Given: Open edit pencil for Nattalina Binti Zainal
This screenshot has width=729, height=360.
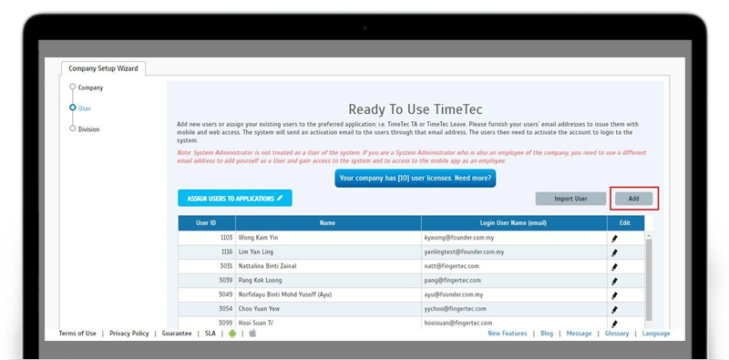Looking at the screenshot, I should tap(614, 267).
